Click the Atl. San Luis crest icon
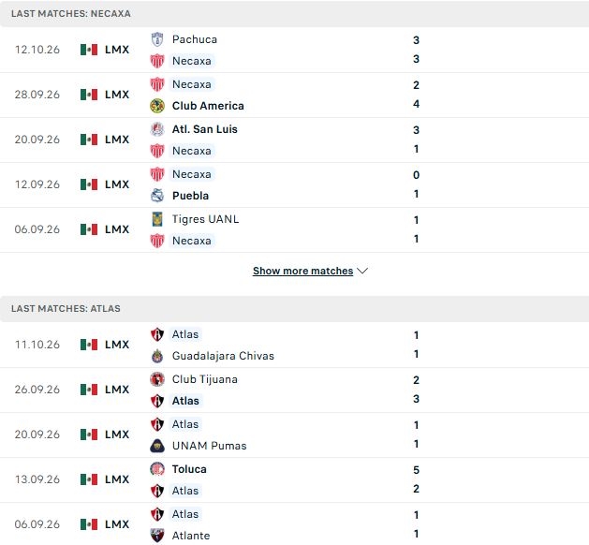 (x=157, y=129)
